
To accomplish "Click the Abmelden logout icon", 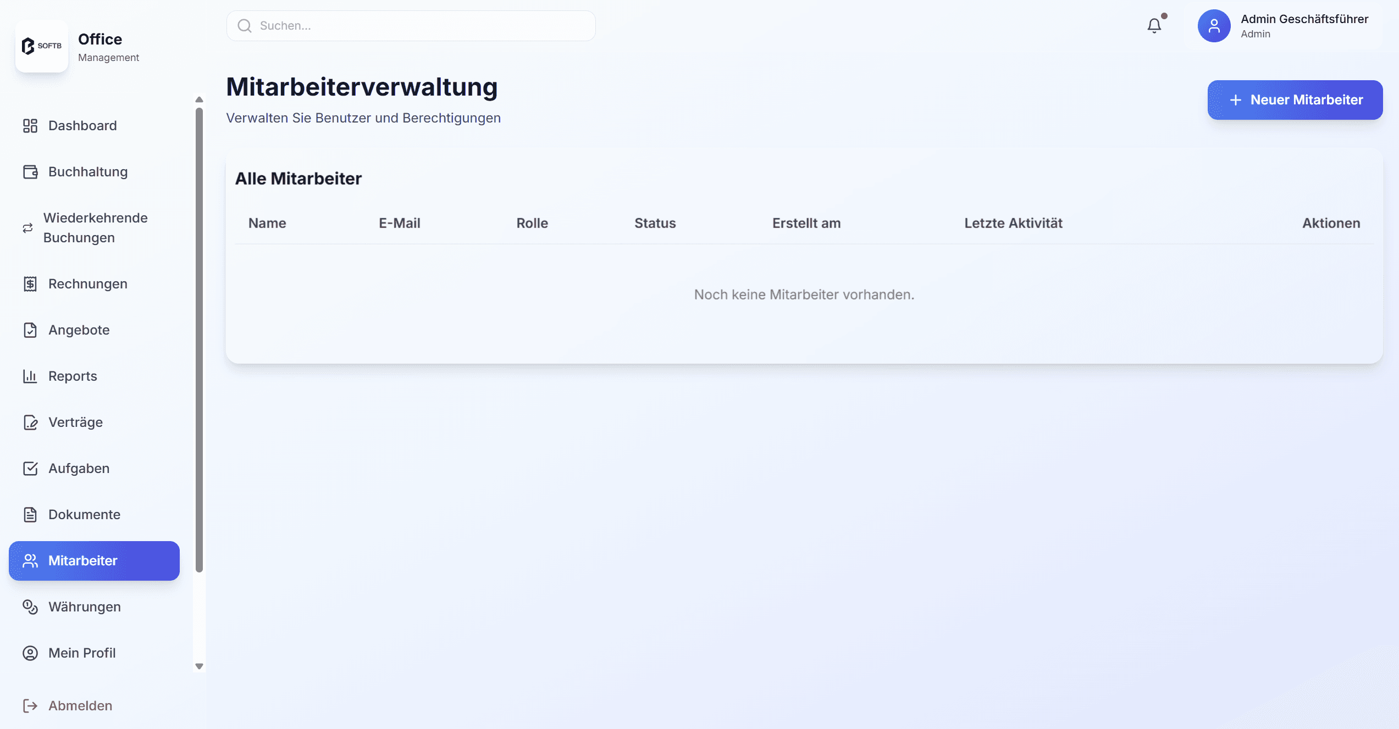I will pyautogui.click(x=30, y=706).
